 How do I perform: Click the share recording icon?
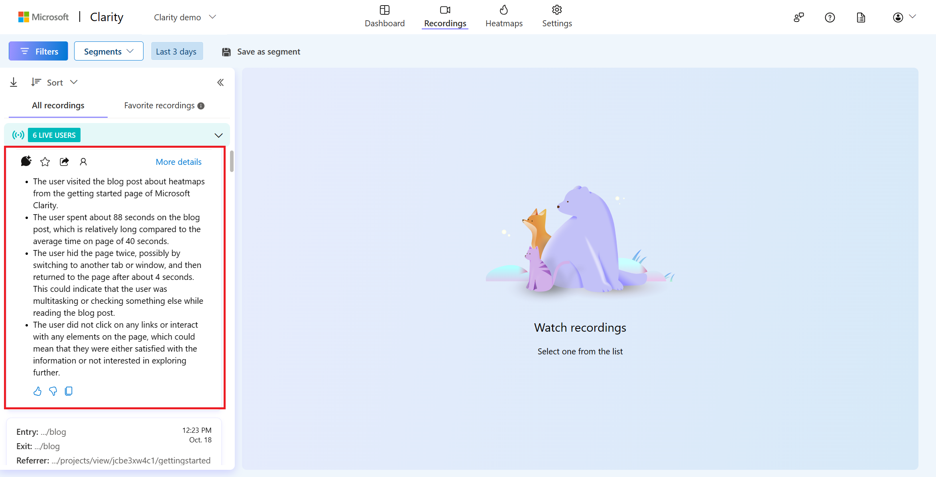[x=64, y=162]
